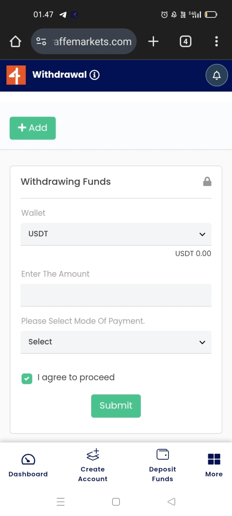
Task: Focus the Enter The Amount field
Action: pyautogui.click(x=116, y=295)
